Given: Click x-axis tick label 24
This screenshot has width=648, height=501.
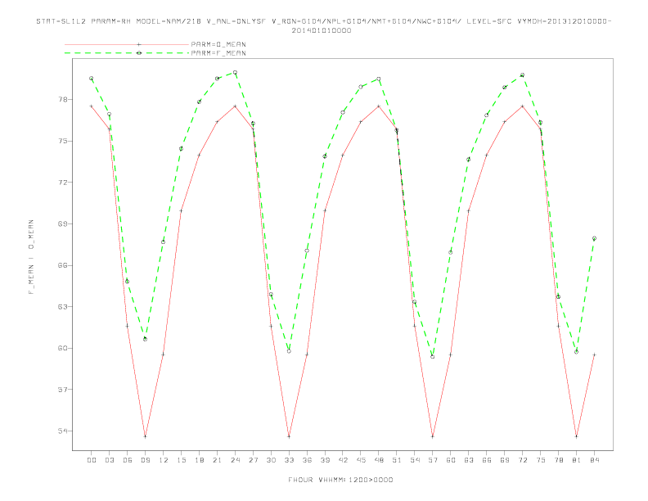Looking at the screenshot, I should (x=235, y=460).
